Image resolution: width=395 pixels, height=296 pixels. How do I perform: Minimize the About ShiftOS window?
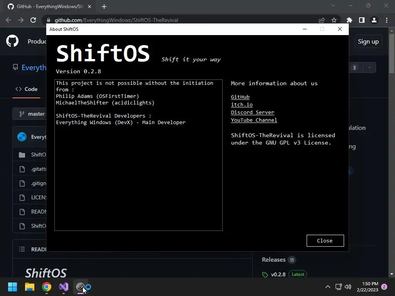(x=305, y=29)
